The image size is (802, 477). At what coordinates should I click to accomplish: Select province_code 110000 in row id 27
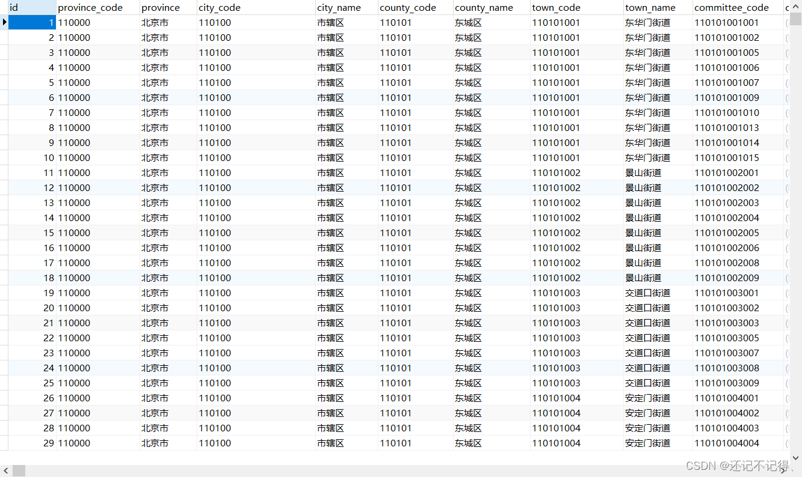click(x=97, y=413)
